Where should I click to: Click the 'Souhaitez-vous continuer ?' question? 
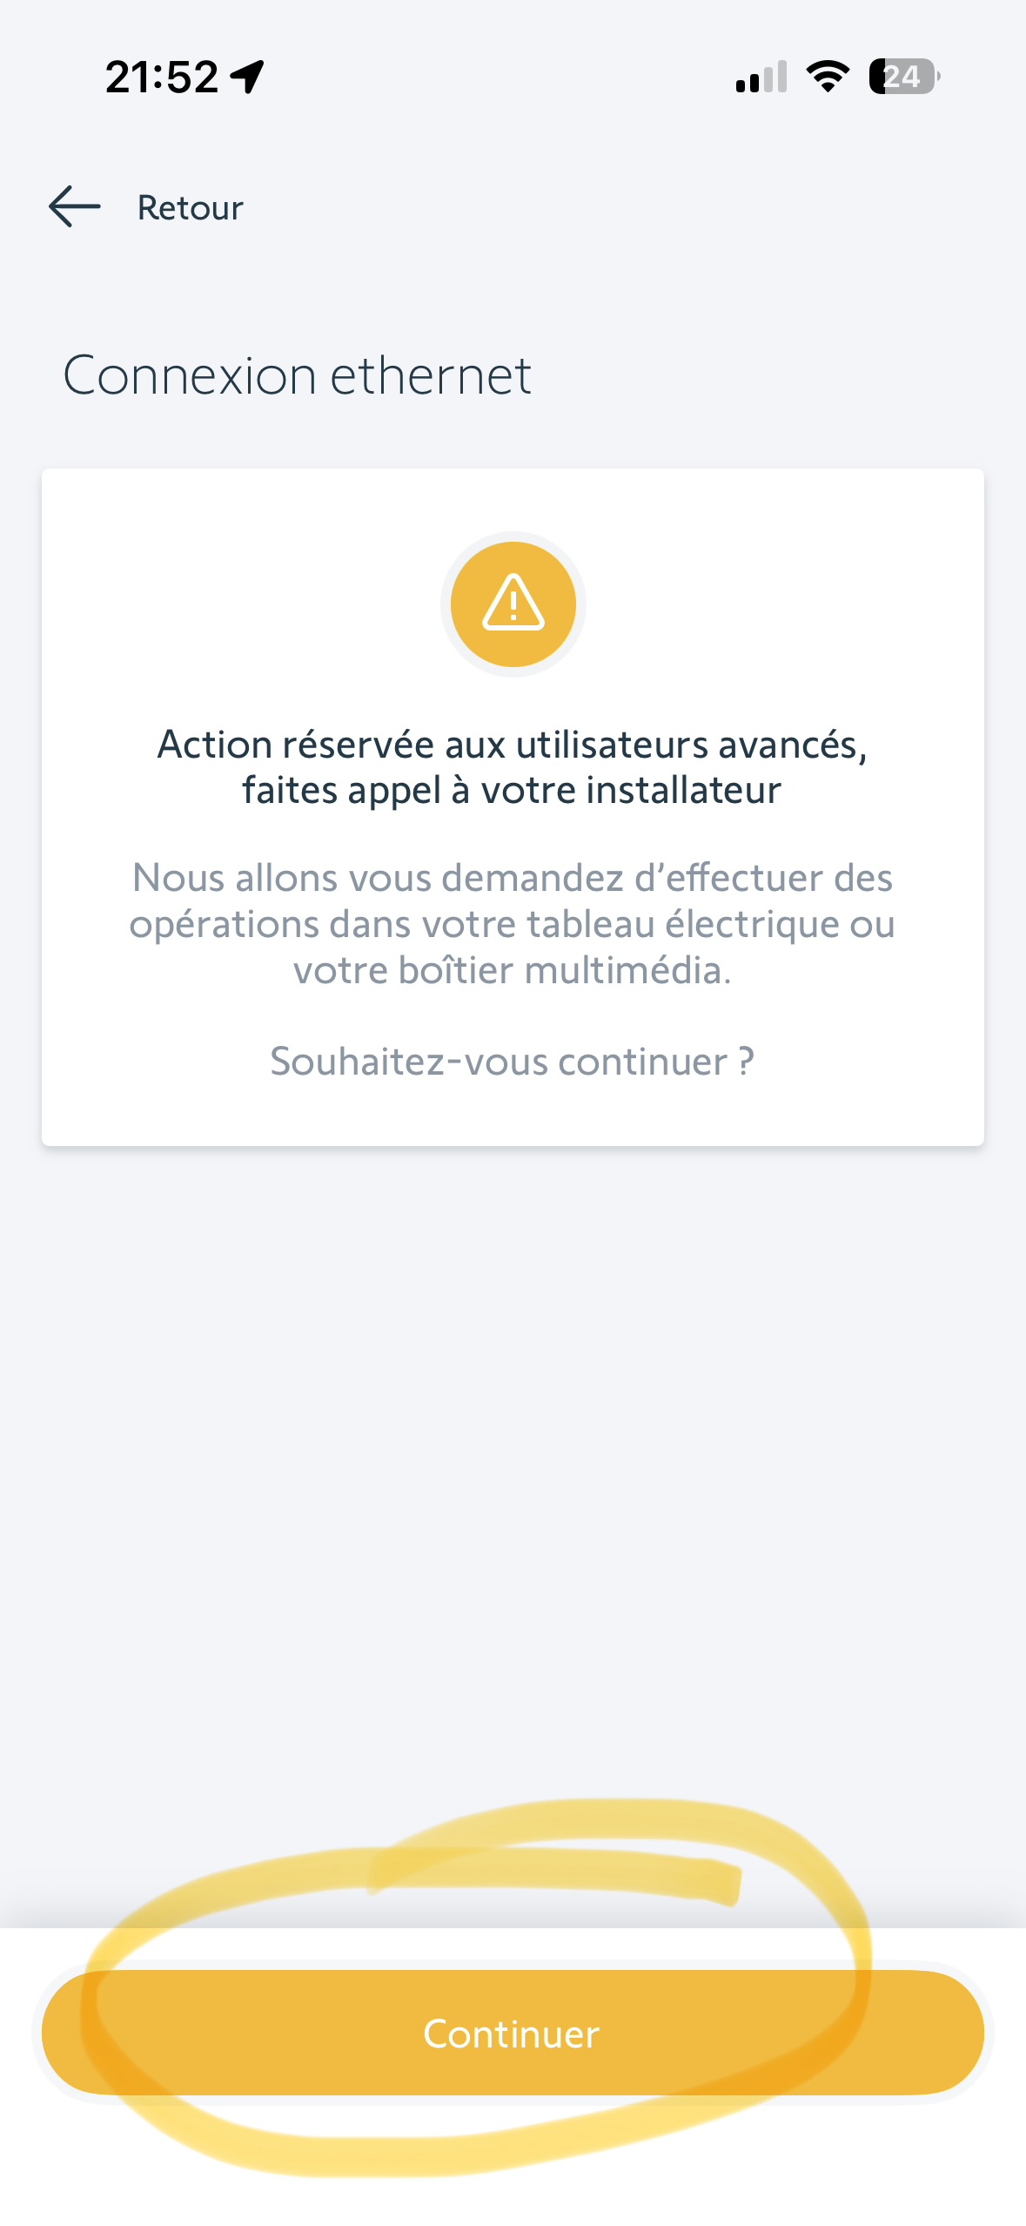pos(513,1062)
